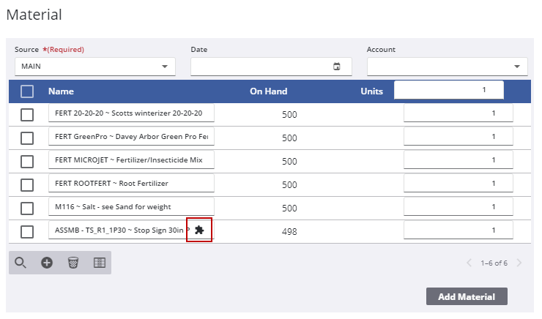Click the search magnifier icon in grid toolbar
Screen dimensions: 542x319
tap(21, 263)
